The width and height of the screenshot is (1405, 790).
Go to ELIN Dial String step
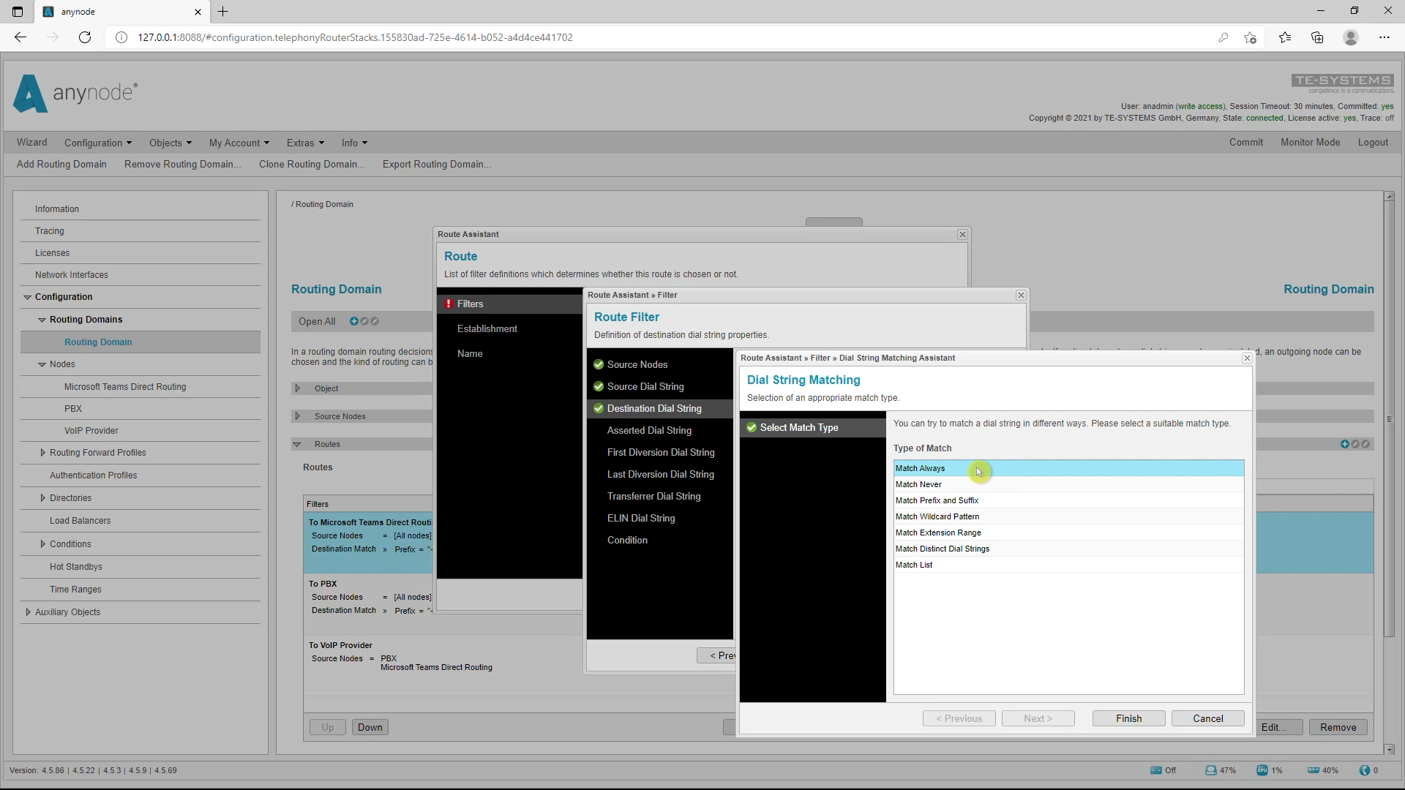coord(641,518)
